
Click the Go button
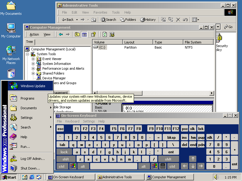tap(229, 27)
